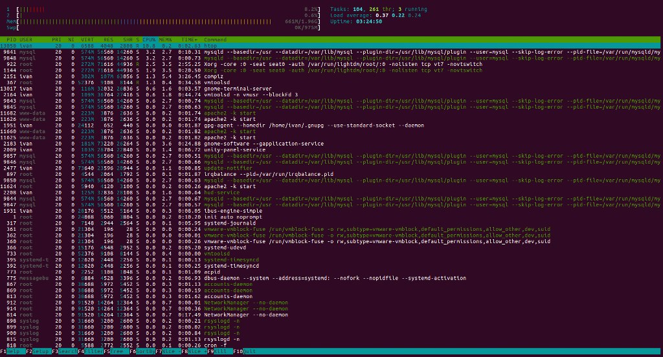Select the irqbalance process row

pos(331,174)
